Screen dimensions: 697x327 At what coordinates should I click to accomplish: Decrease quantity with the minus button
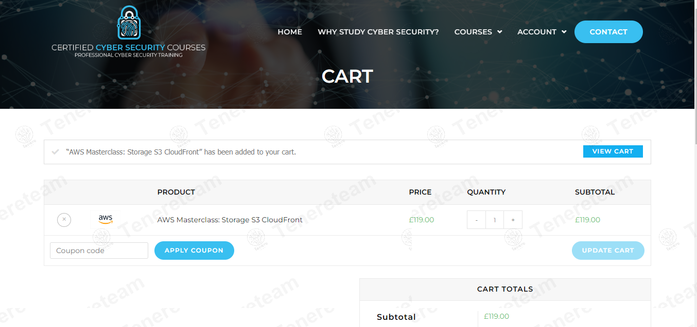click(476, 220)
